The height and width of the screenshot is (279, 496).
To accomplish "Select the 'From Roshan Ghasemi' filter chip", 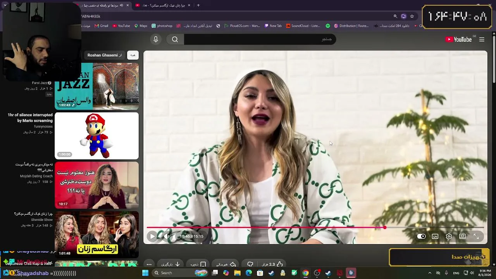I will coord(105,55).
